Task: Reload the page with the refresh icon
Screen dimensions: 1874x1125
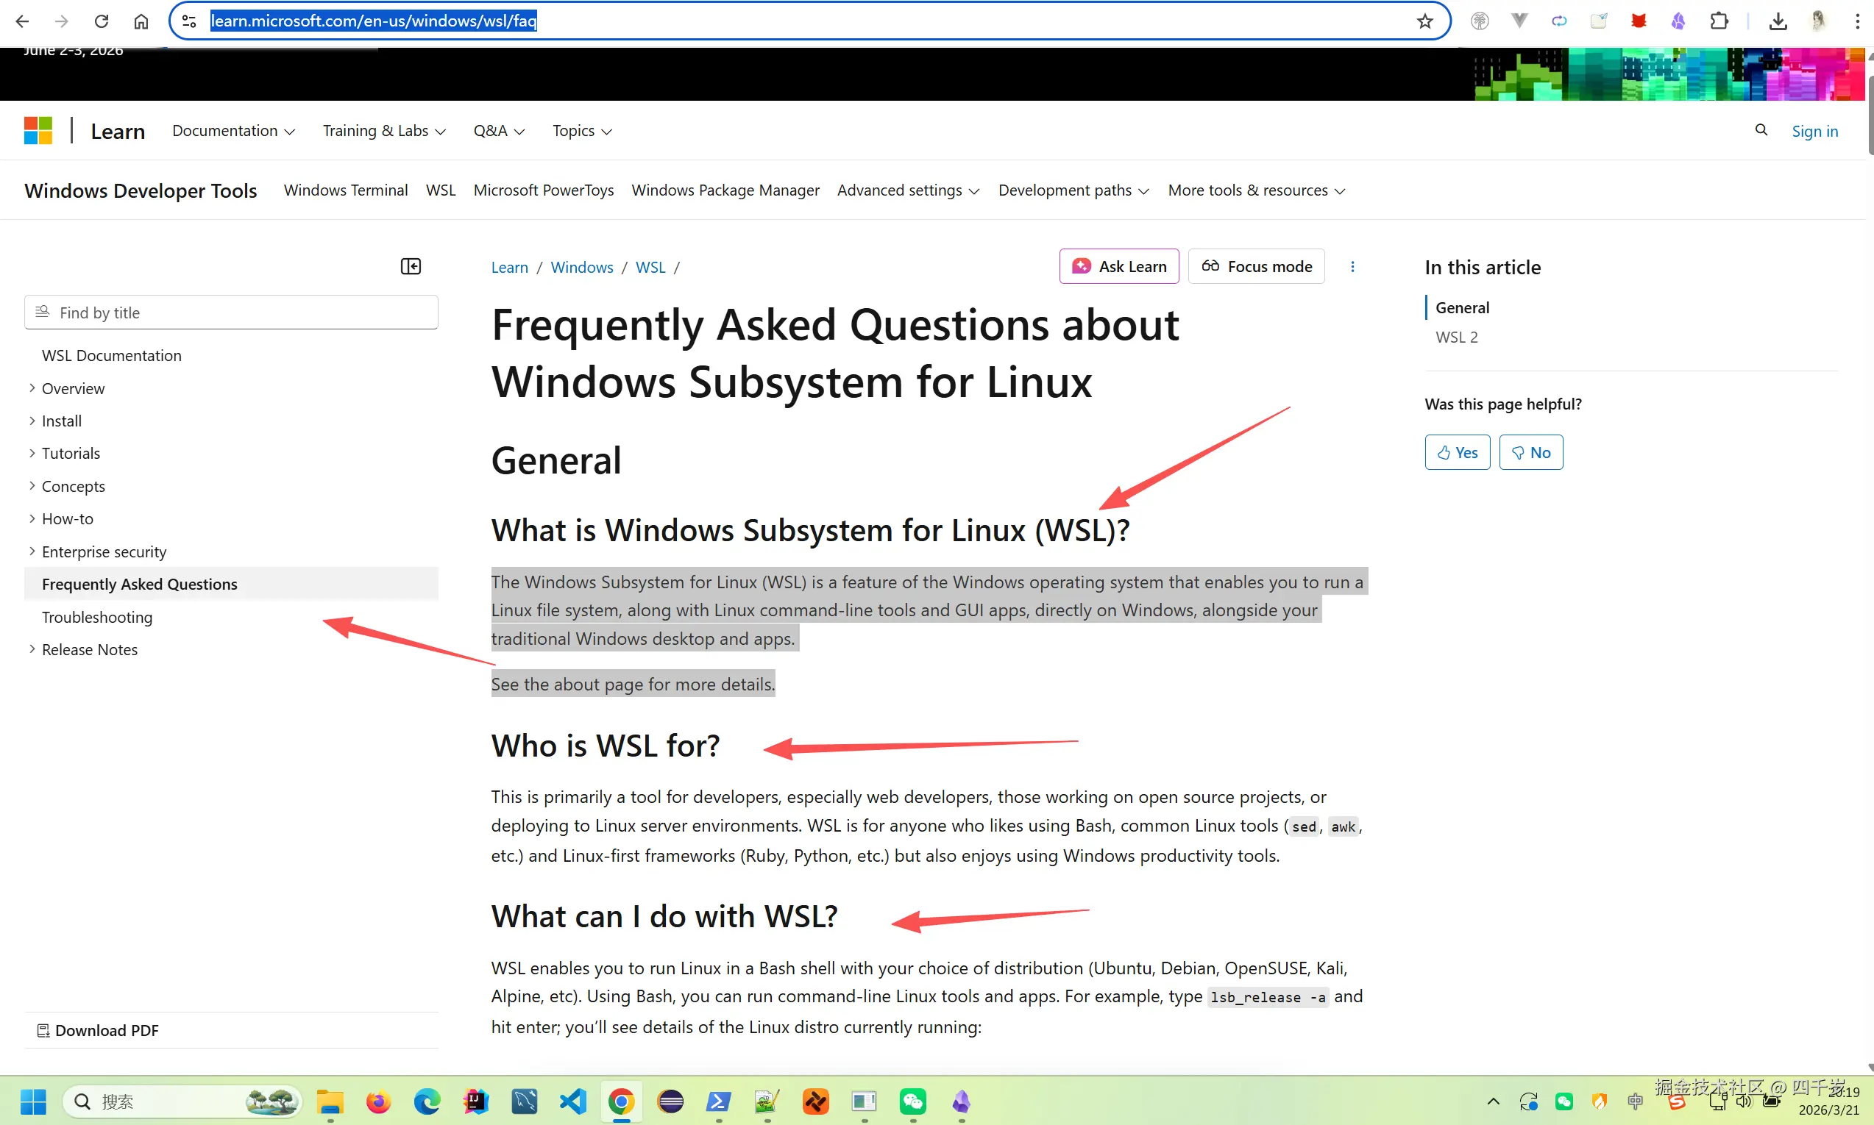Action: point(101,21)
